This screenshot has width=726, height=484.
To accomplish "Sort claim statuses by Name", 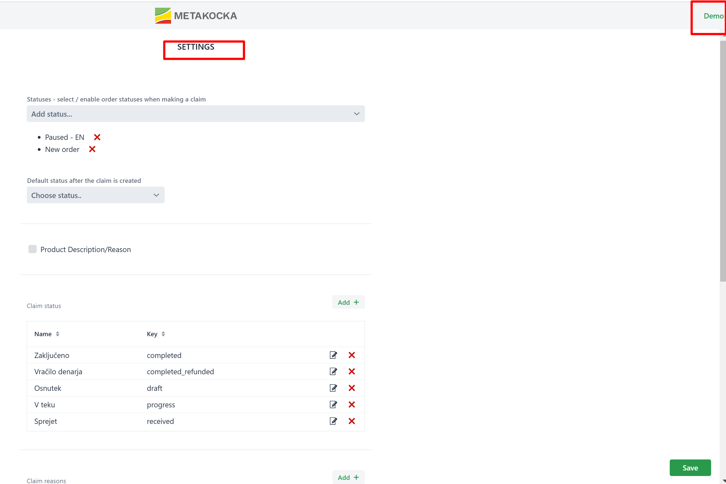I will point(57,334).
